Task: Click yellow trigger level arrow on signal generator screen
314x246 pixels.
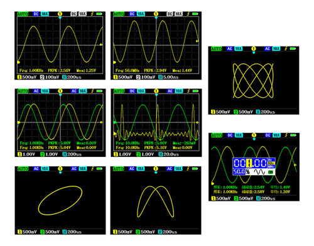Action: (295, 165)
